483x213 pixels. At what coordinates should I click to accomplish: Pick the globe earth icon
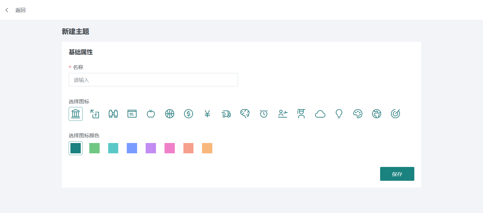377,114
